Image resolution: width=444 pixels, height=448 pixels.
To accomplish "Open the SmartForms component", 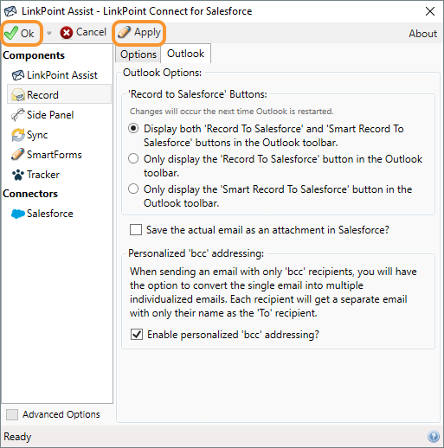I will 47,155.
